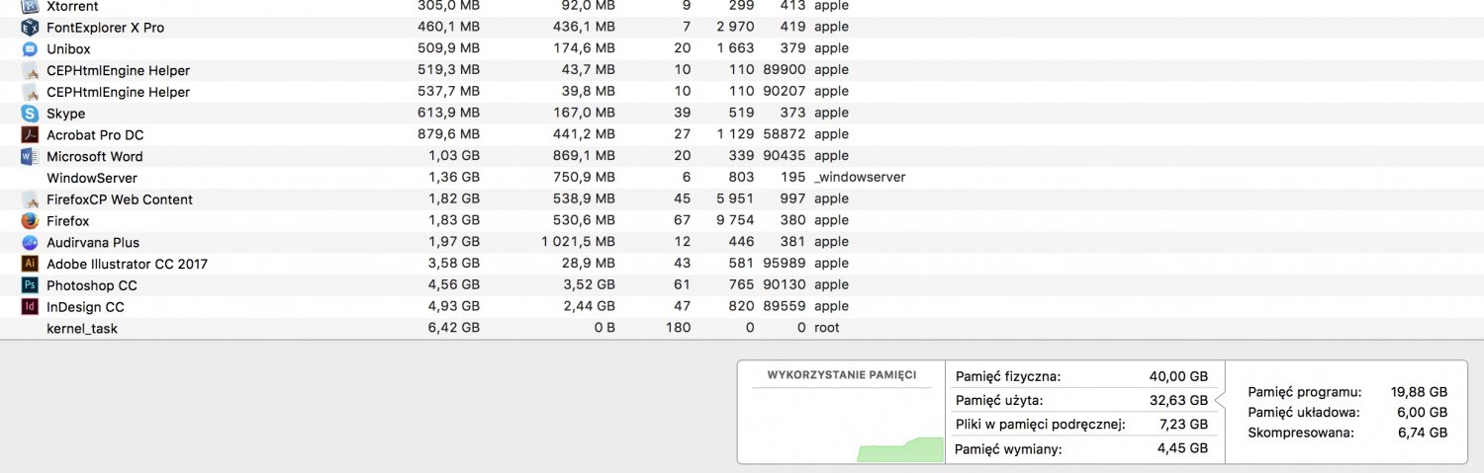The width and height of the screenshot is (1484, 473).
Task: Click the Adobe Illustrator CC 2017 icon
Action: click(30, 264)
